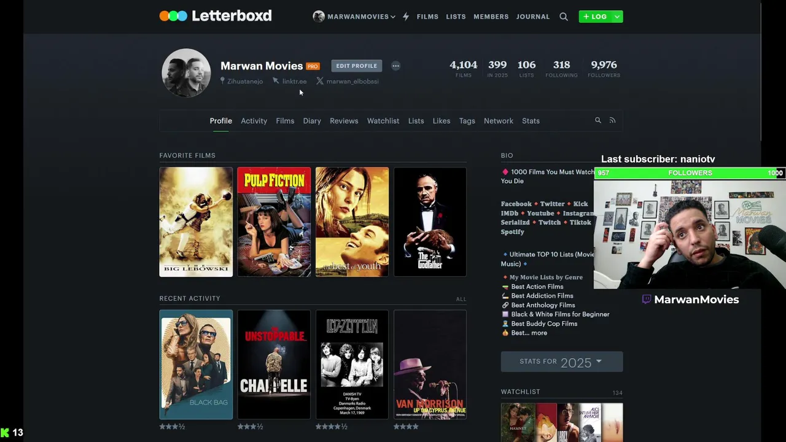The width and height of the screenshot is (786, 442).
Task: Open the Led Zeppelin Danish TV poster
Action: [x=352, y=365]
